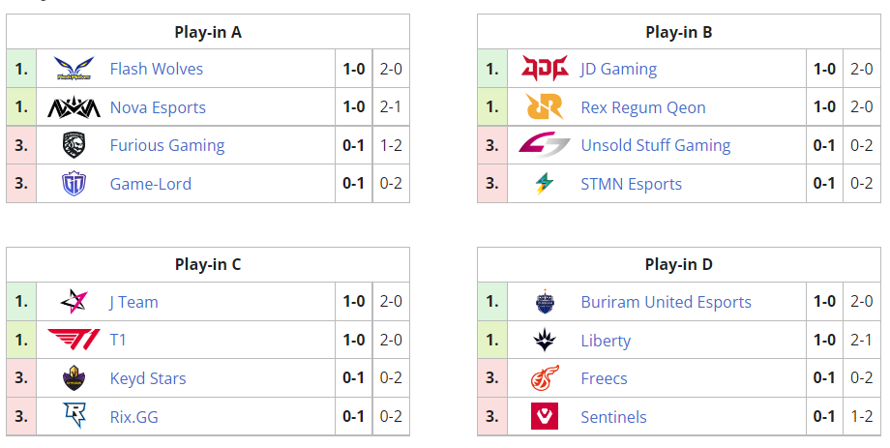Click the Flash Wolves team logo

(x=74, y=69)
